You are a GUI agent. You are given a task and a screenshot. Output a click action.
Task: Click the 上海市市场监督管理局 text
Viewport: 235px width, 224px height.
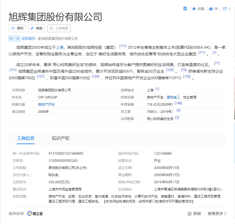[x=65, y=189]
